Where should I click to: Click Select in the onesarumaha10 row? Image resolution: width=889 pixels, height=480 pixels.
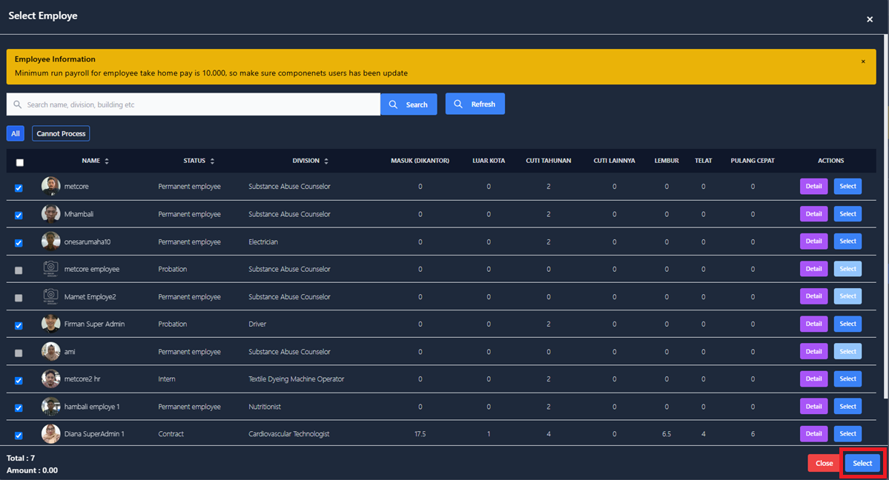[847, 241]
